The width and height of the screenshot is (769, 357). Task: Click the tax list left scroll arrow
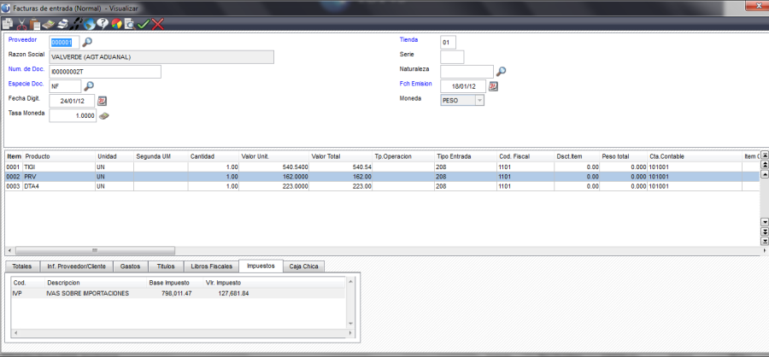pos(15,332)
